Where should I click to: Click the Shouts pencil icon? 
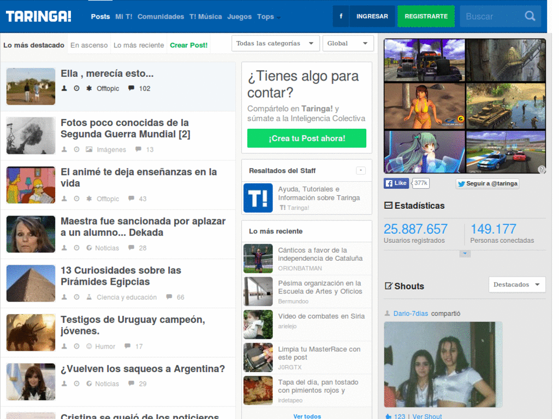click(389, 286)
